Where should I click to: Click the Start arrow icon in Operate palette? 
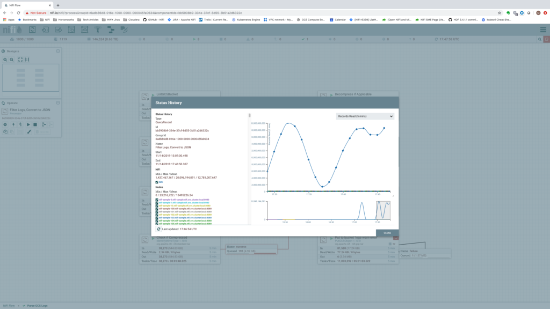(28, 124)
